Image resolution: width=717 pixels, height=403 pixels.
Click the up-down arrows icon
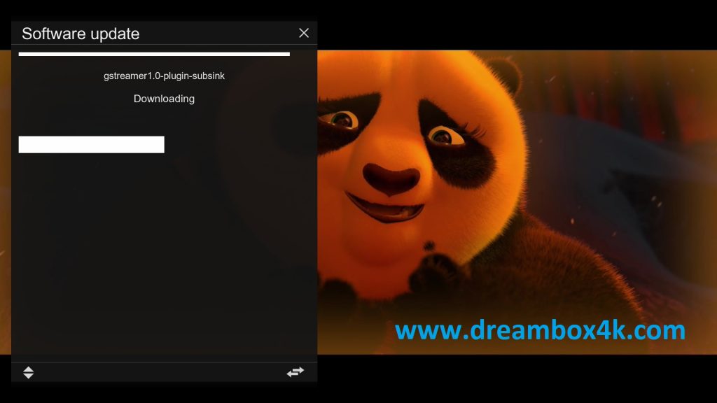(x=28, y=372)
